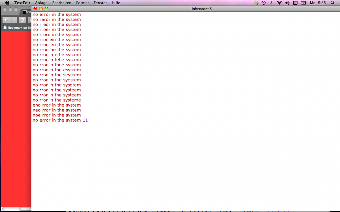
Task: Open Spotlight search magnifier
Action: pos(333,3)
